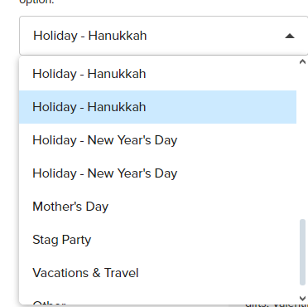Click the scrollbar track above the thumb
The image size is (308, 307).
point(302,142)
